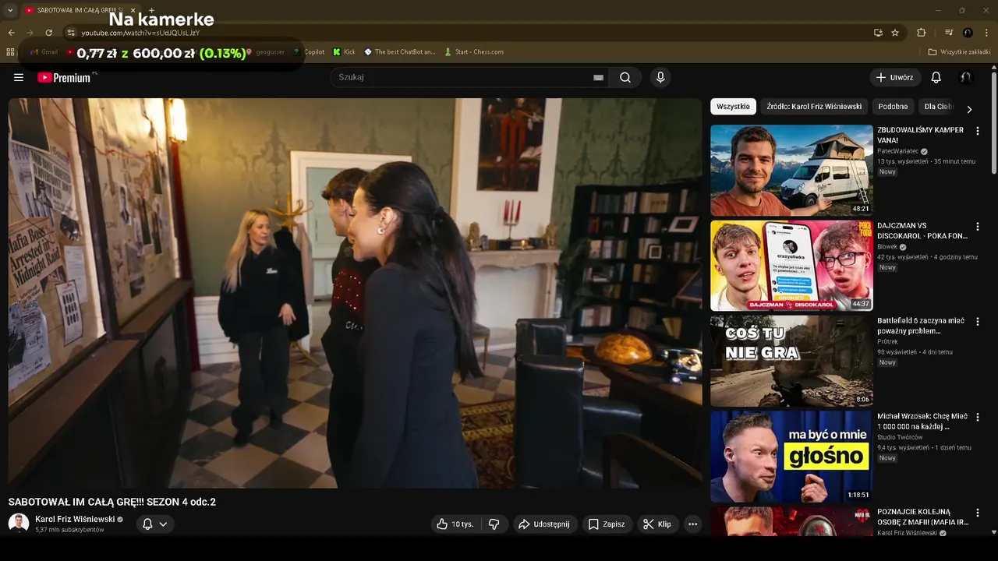Select the Dla Ciebie filter chip
The width and height of the screenshot is (998, 561).
click(938, 107)
